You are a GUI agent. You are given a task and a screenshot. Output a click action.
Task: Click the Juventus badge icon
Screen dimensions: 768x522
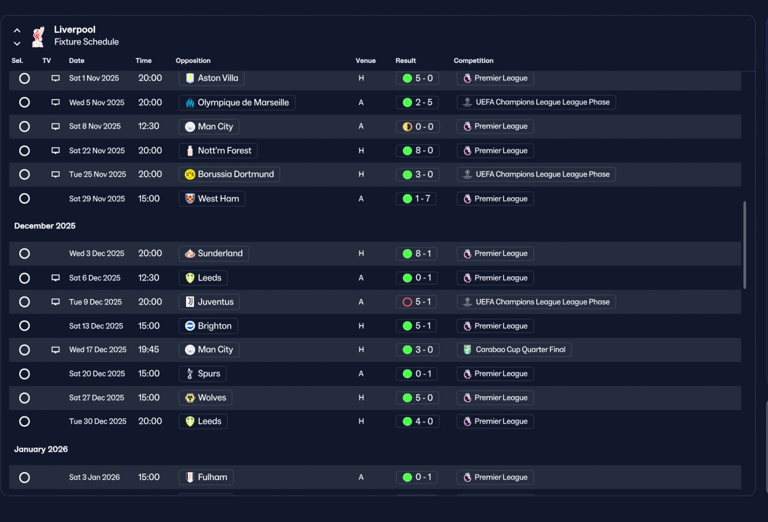pyautogui.click(x=190, y=302)
